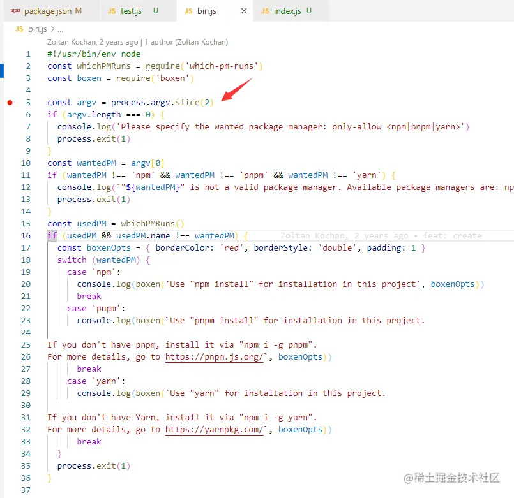Switch to the package.json tab
The image size is (514, 498).
47,11
